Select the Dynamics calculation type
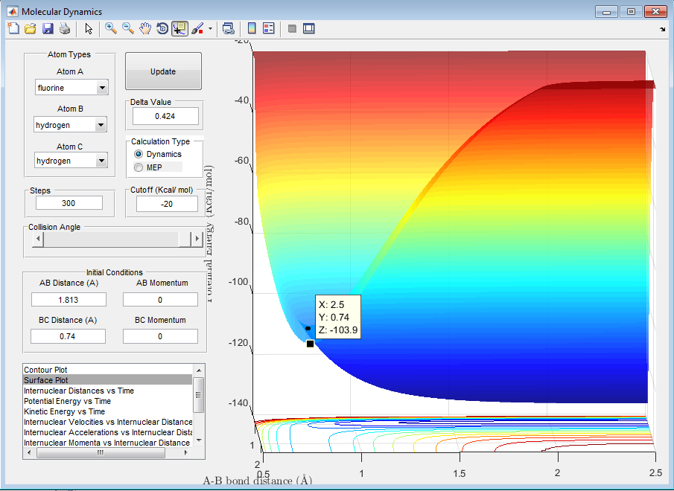 (x=139, y=154)
